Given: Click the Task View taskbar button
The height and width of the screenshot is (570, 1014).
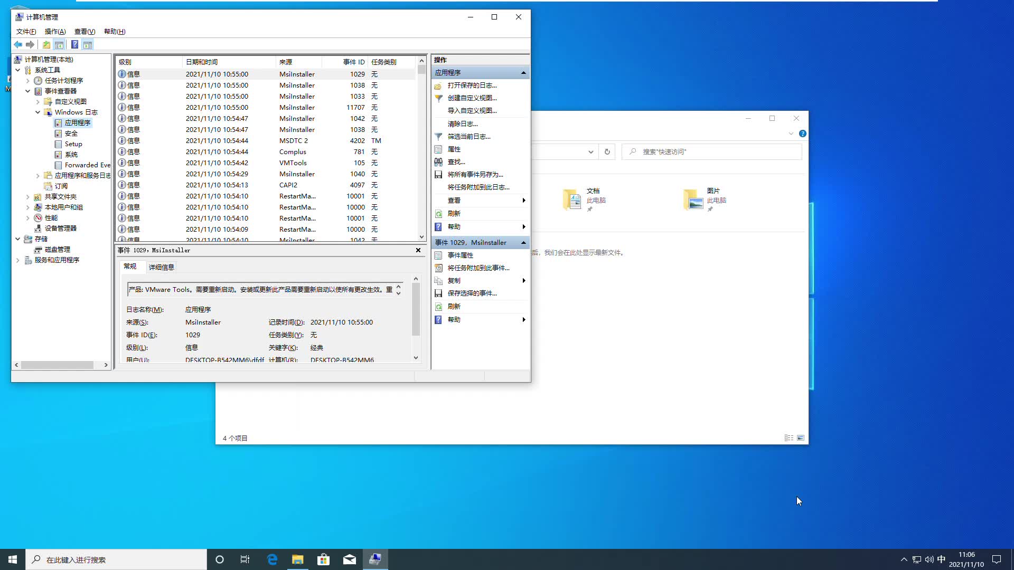Looking at the screenshot, I should click(245, 559).
